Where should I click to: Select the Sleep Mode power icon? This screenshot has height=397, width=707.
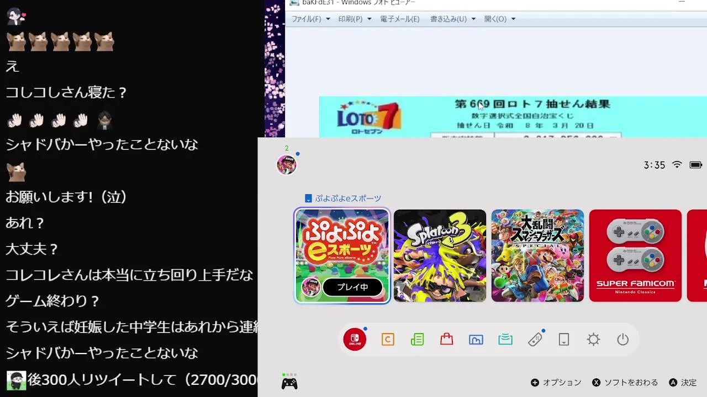click(x=623, y=340)
